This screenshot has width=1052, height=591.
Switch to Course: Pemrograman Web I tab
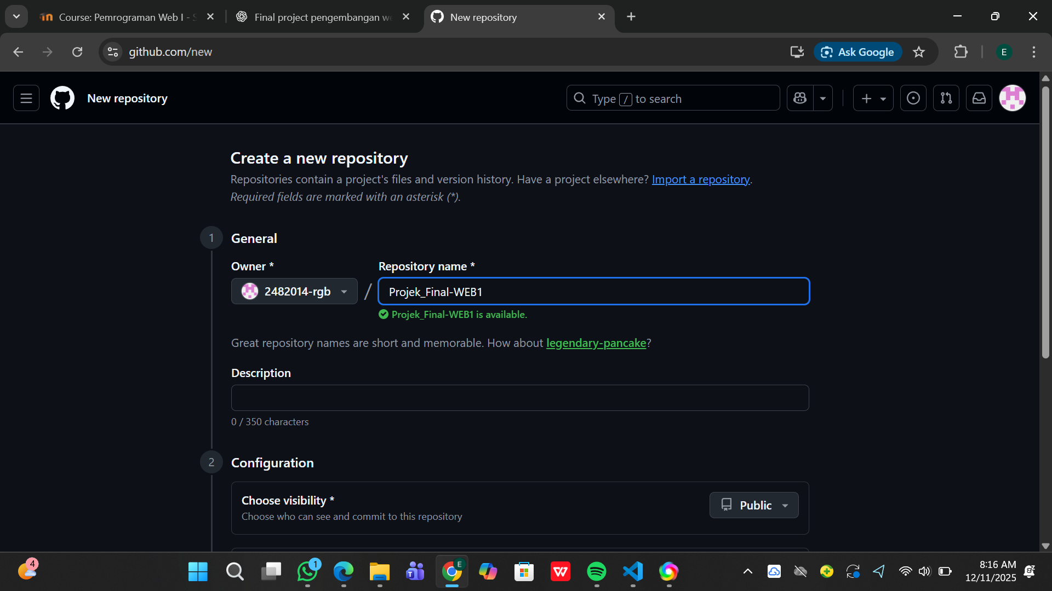[x=126, y=17]
